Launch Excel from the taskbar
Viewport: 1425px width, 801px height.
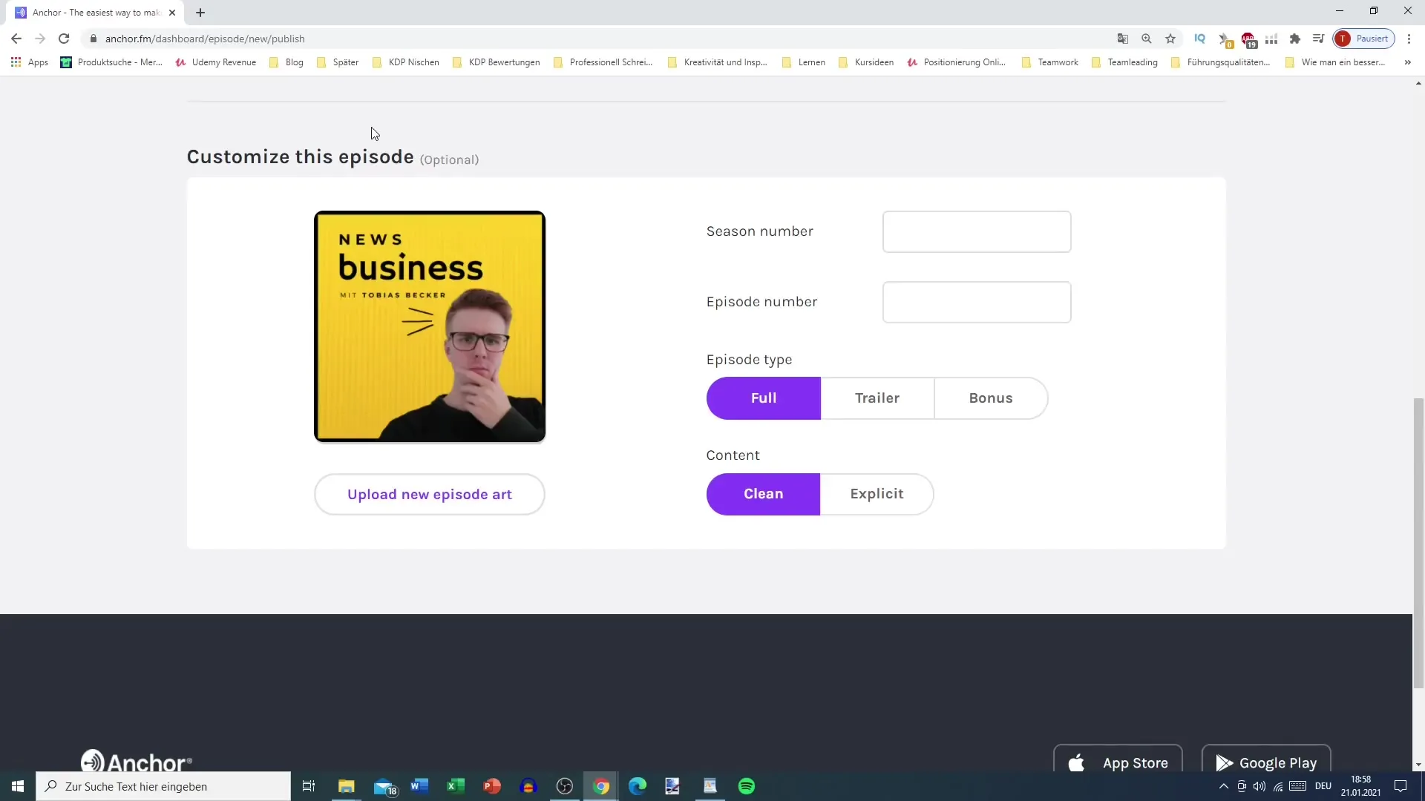pos(456,786)
